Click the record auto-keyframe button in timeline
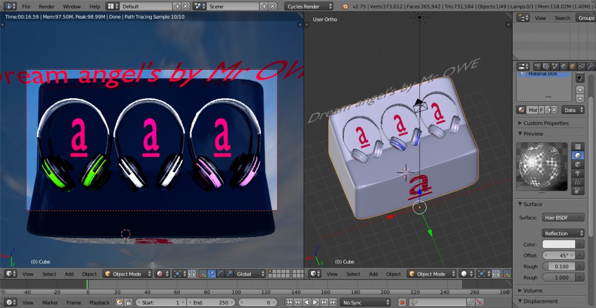The image size is (596, 308). tap(402, 302)
